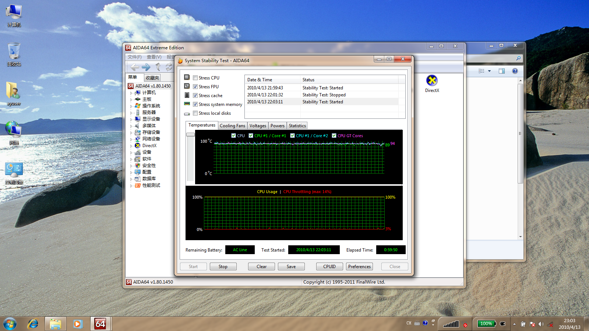Switch to the Cooling Fans tab
The image size is (589, 331).
click(x=232, y=126)
